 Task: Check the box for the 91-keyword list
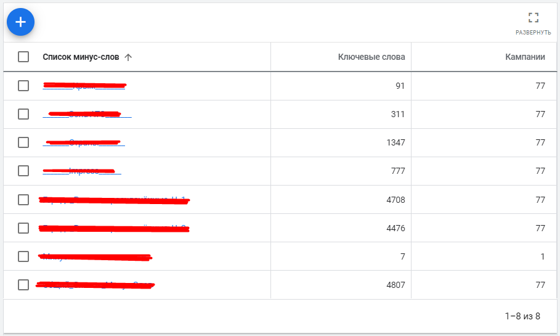pyautogui.click(x=23, y=86)
